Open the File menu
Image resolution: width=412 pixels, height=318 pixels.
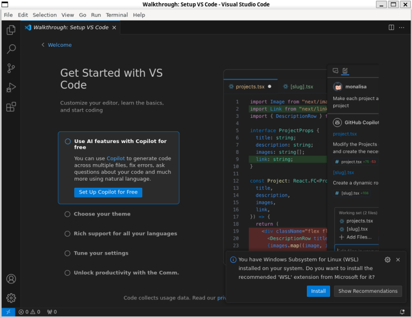point(8,15)
